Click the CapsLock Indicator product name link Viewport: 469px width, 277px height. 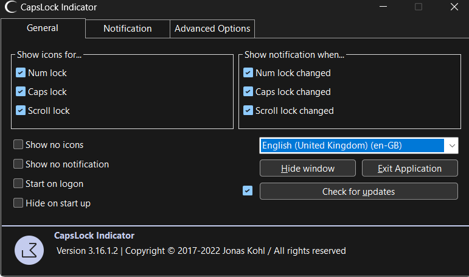[x=94, y=236]
